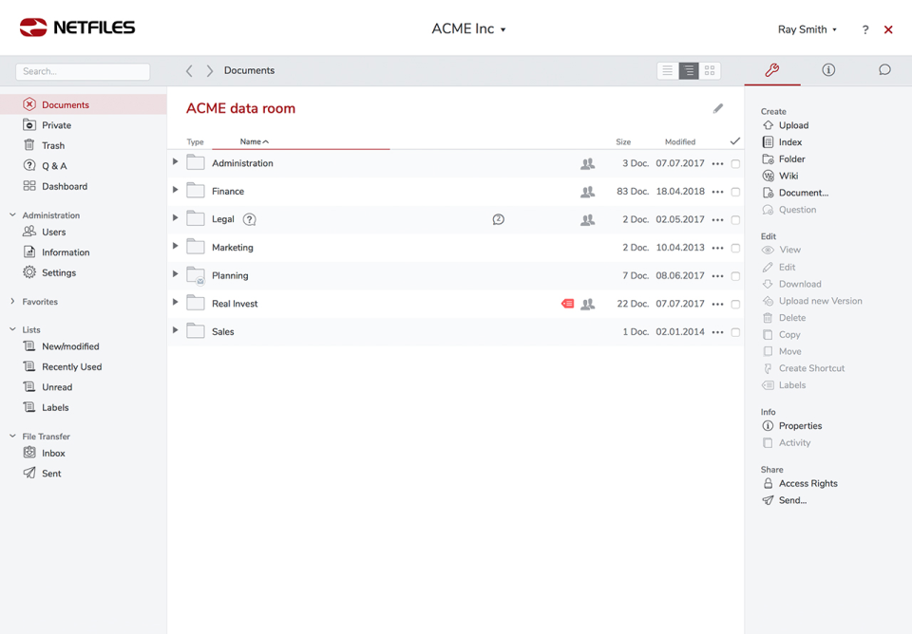Screen dimensions: 912x634
Task: Switch to grid view layout
Action: coord(710,69)
